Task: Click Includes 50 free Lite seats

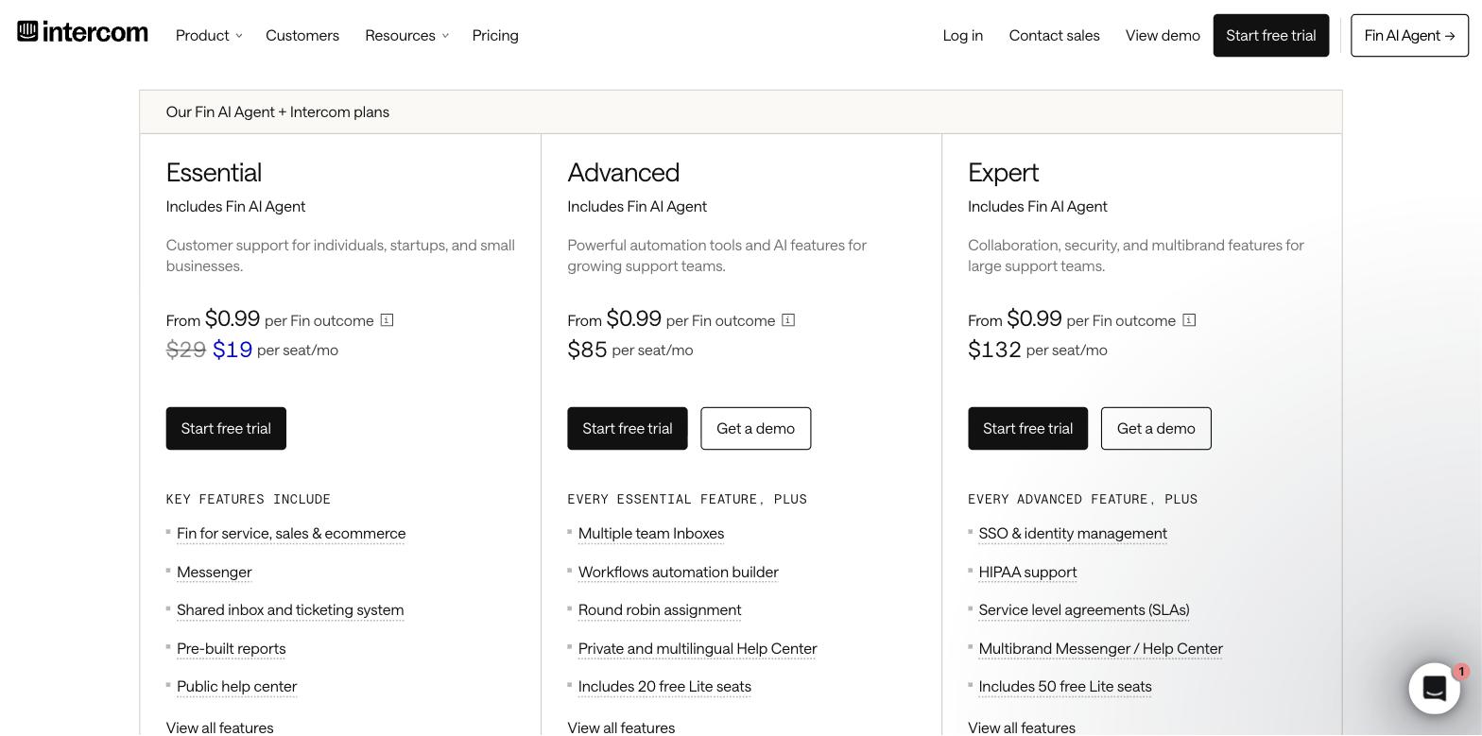Action: [1065, 687]
